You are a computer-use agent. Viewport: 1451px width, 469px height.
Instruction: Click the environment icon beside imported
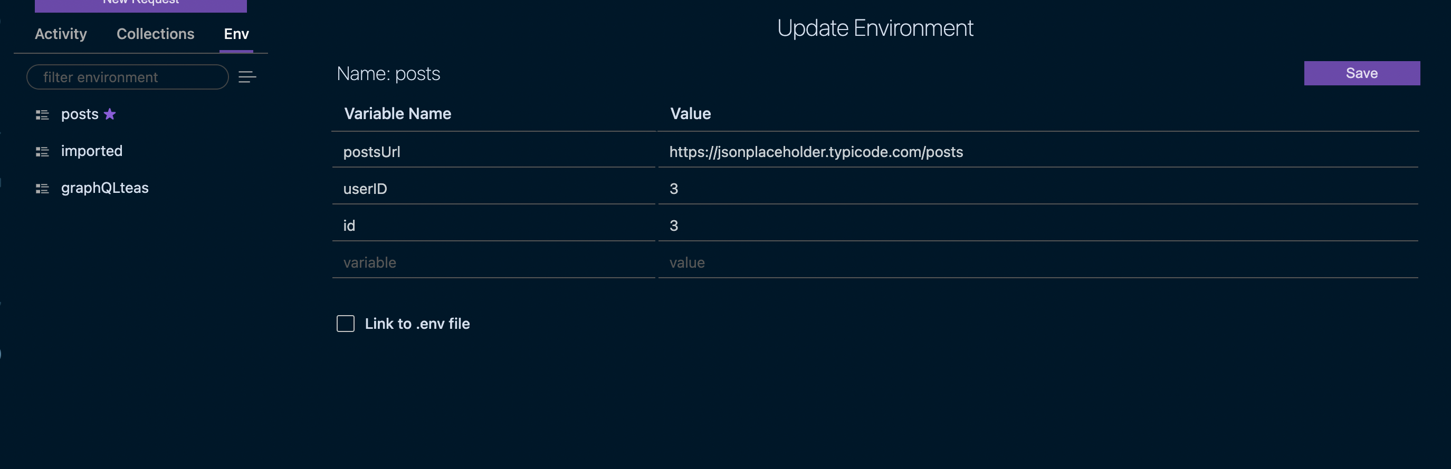42,151
